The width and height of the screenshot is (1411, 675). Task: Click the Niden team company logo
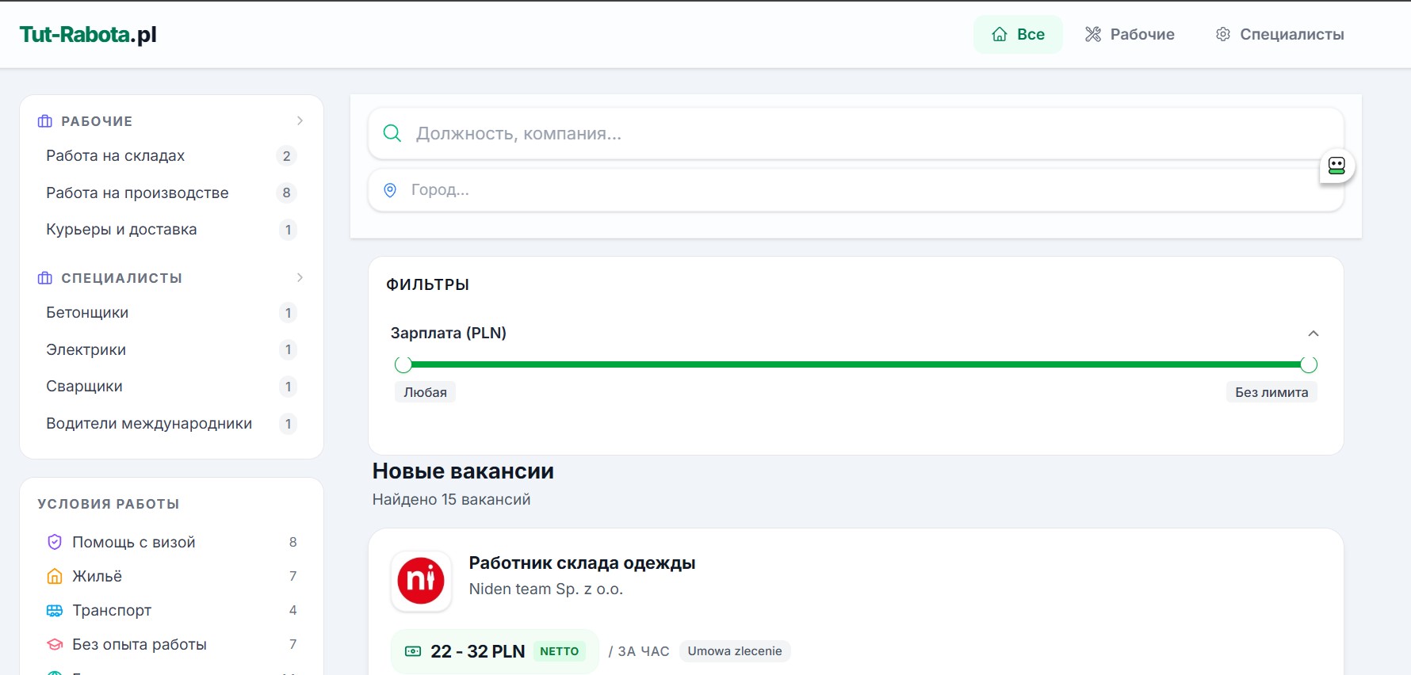click(421, 581)
